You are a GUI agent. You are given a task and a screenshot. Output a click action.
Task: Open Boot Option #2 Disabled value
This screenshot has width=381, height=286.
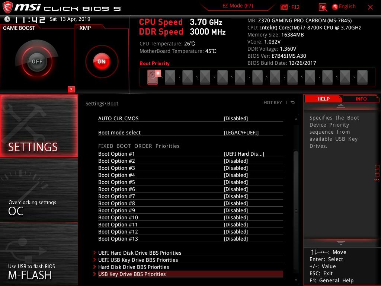(x=236, y=161)
